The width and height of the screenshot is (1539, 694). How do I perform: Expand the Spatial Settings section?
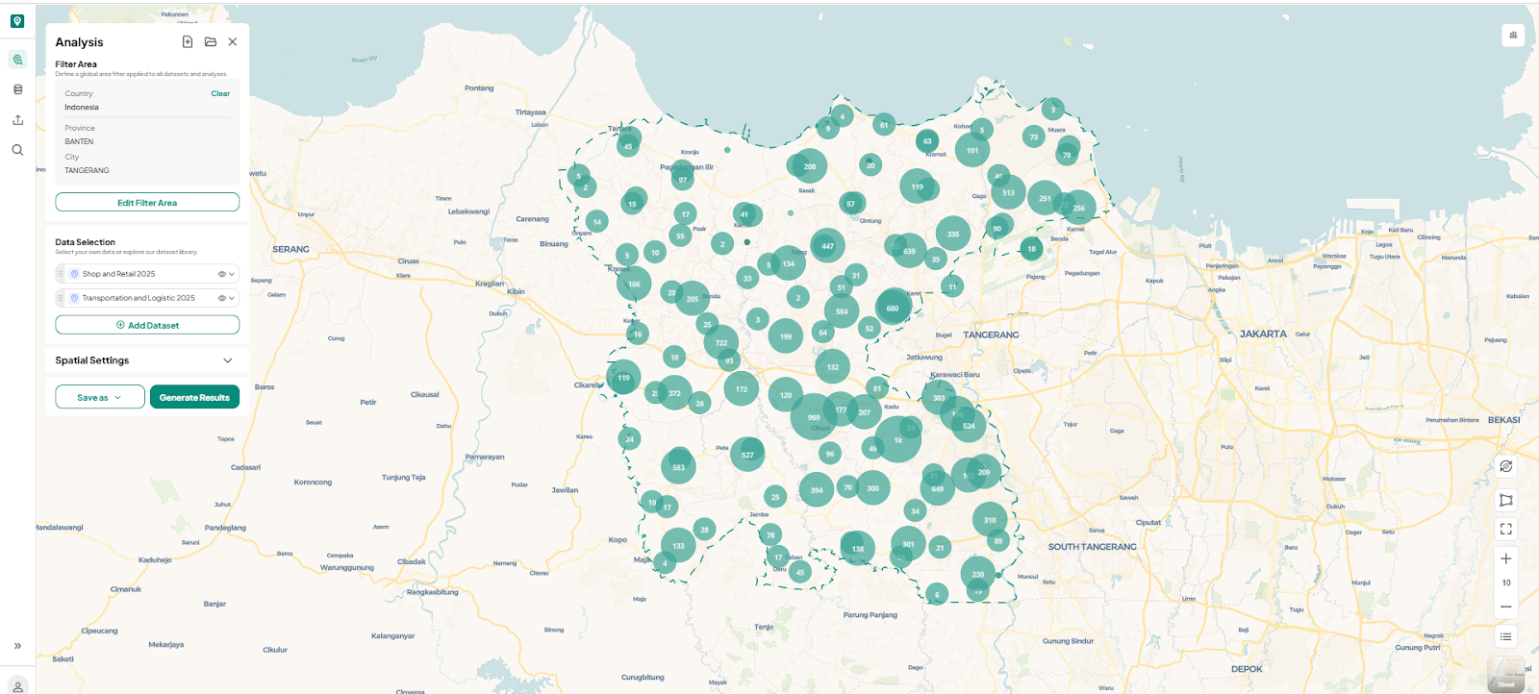point(228,360)
